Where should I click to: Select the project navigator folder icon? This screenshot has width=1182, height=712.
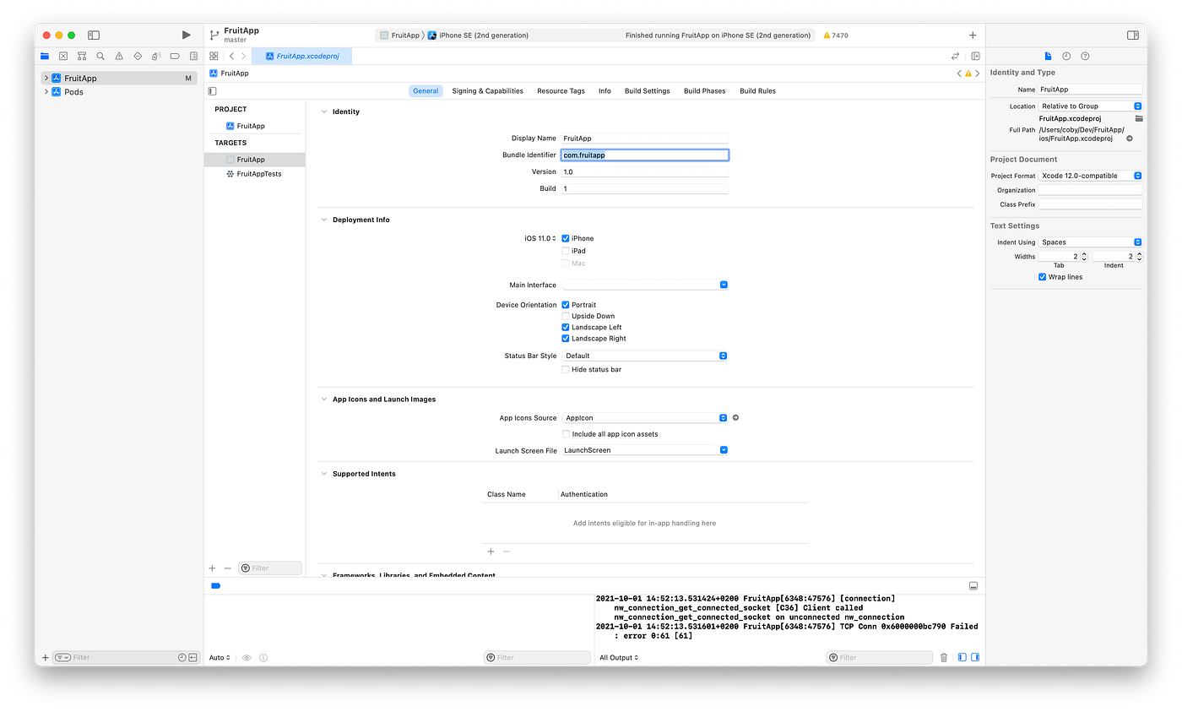(x=45, y=56)
